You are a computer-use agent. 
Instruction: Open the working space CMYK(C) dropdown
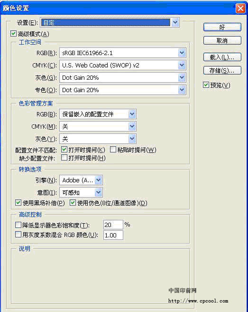(123, 65)
